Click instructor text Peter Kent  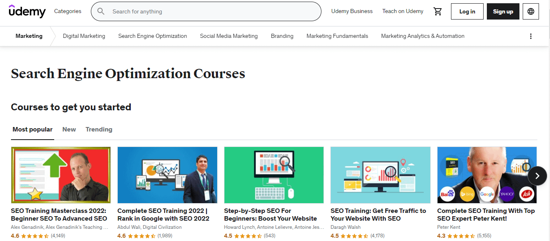(449, 227)
